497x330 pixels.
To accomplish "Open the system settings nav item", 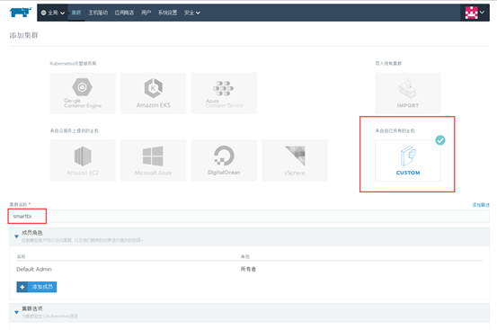I will coord(168,13).
